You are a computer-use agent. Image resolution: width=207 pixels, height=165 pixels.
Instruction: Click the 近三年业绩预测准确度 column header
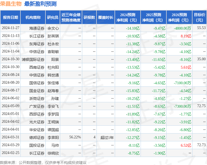71,17
